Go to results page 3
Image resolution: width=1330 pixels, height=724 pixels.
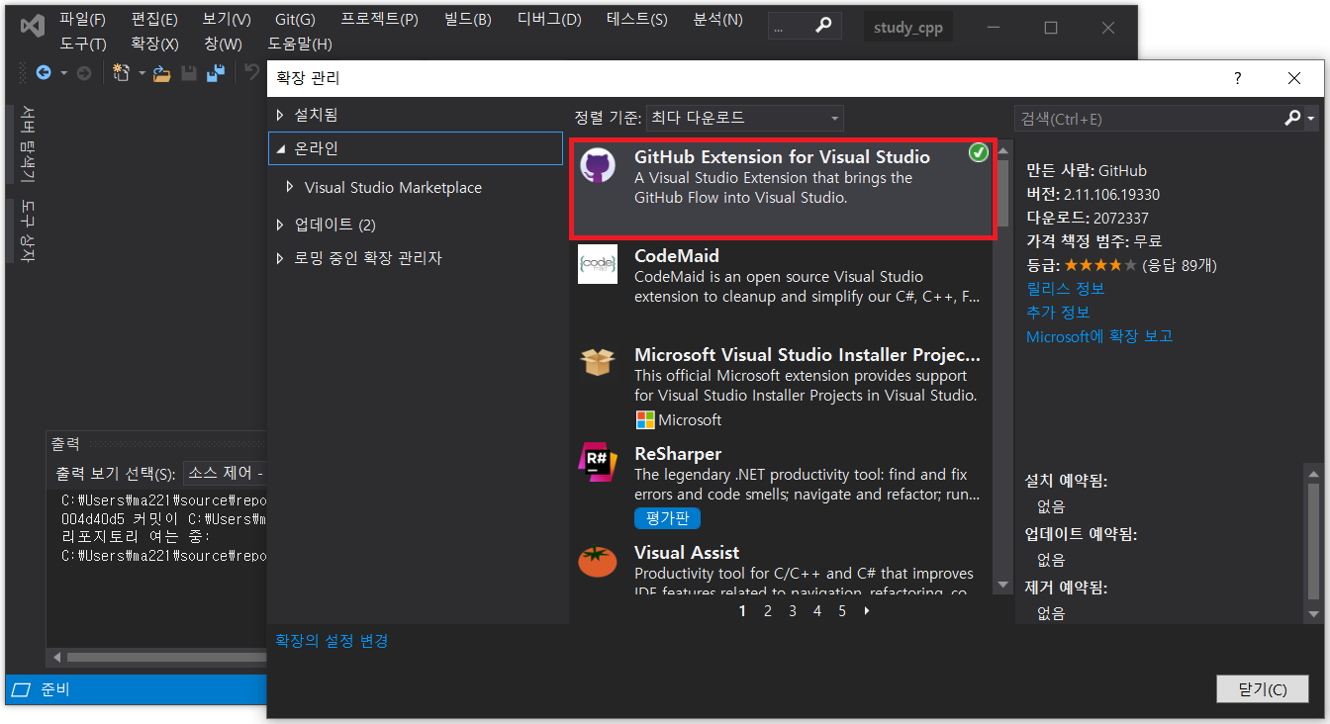tap(792, 611)
